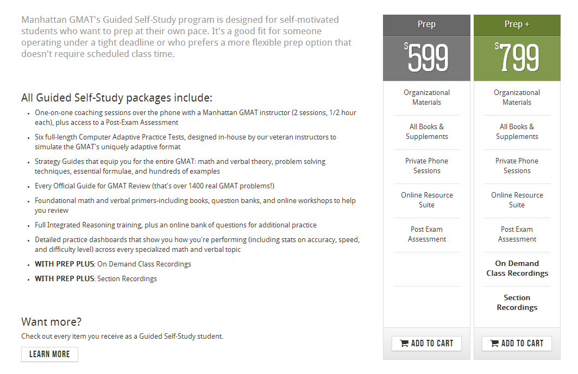Select the green Prep + plan header
The width and height of the screenshot is (578, 374).
(517, 25)
